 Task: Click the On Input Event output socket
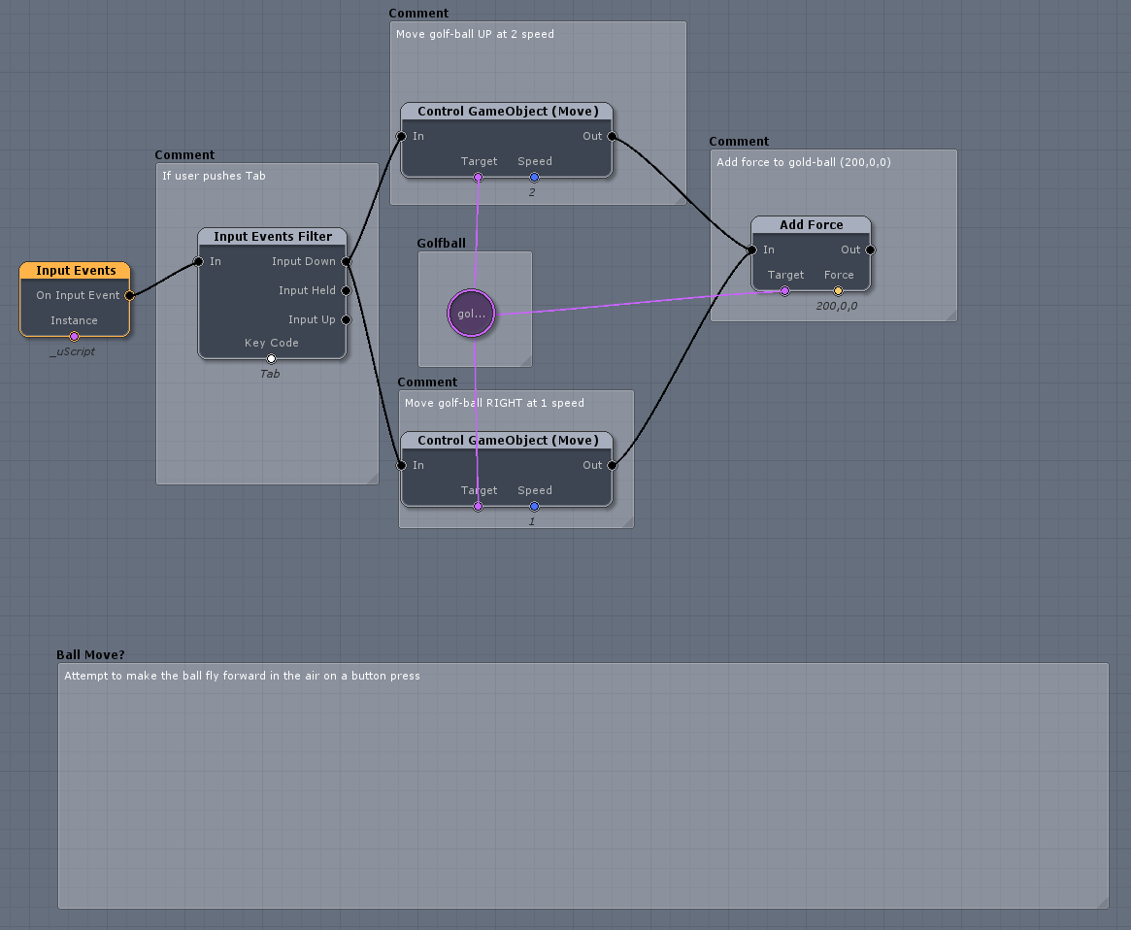coord(129,296)
